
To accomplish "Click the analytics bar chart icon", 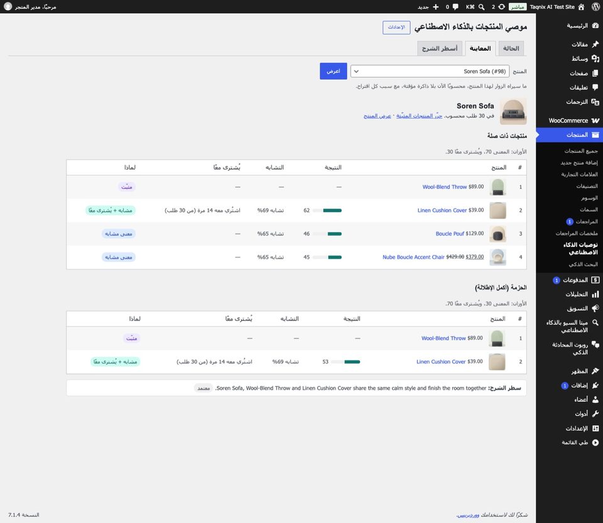I will coord(595,294).
